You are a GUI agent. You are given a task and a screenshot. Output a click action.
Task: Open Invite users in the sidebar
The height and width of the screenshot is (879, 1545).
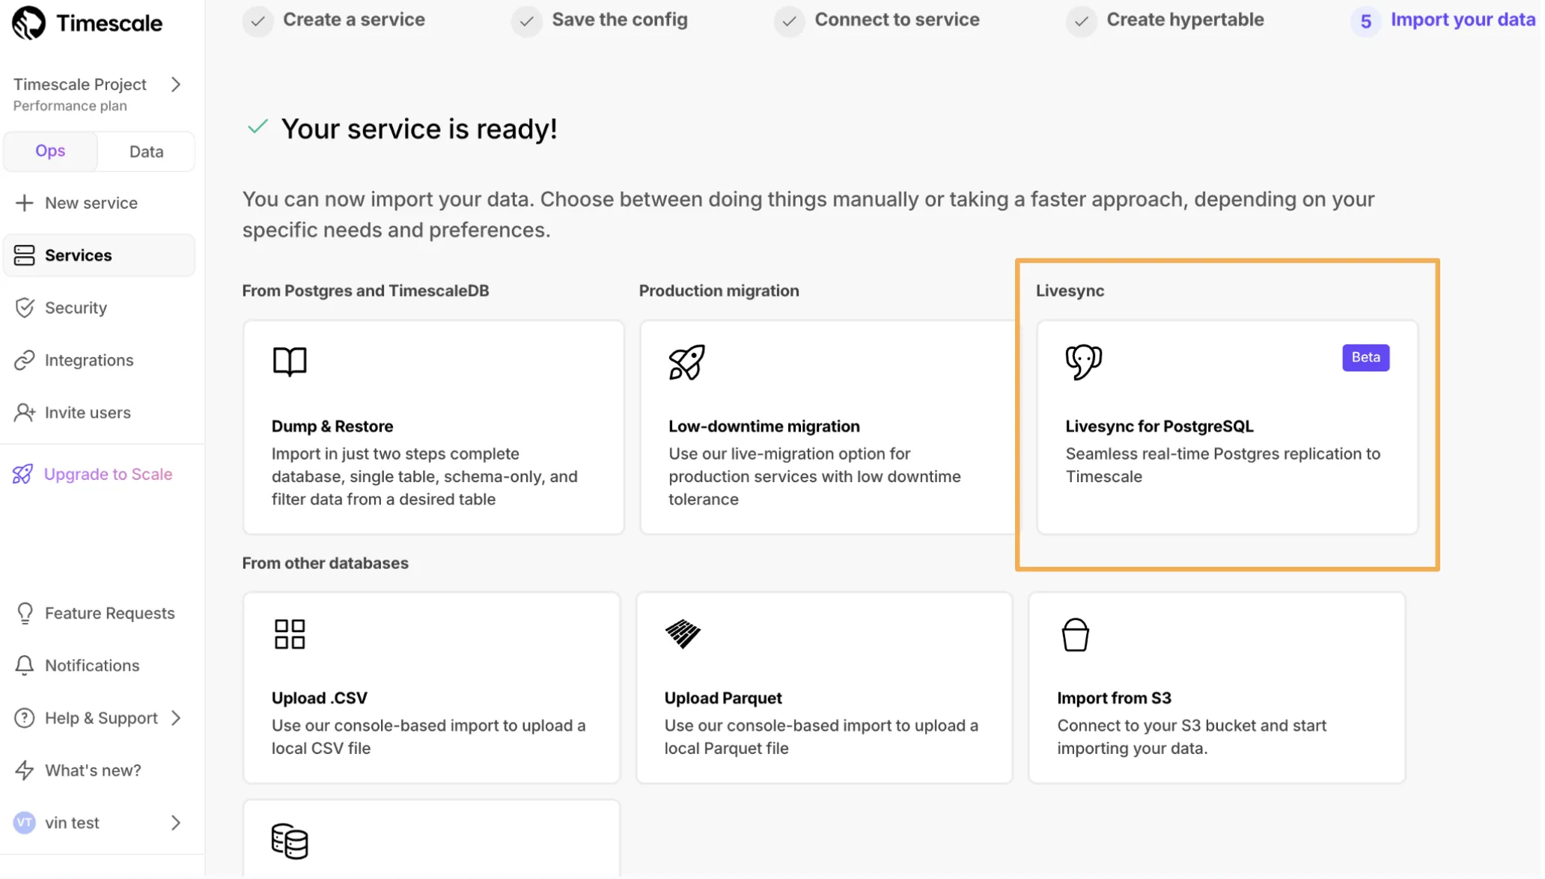click(x=99, y=413)
